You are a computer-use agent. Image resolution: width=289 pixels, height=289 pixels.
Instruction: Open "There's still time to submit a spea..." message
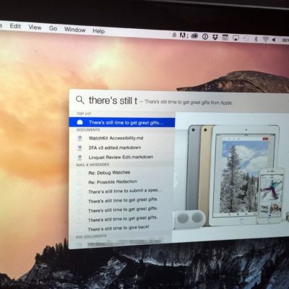click(x=125, y=191)
